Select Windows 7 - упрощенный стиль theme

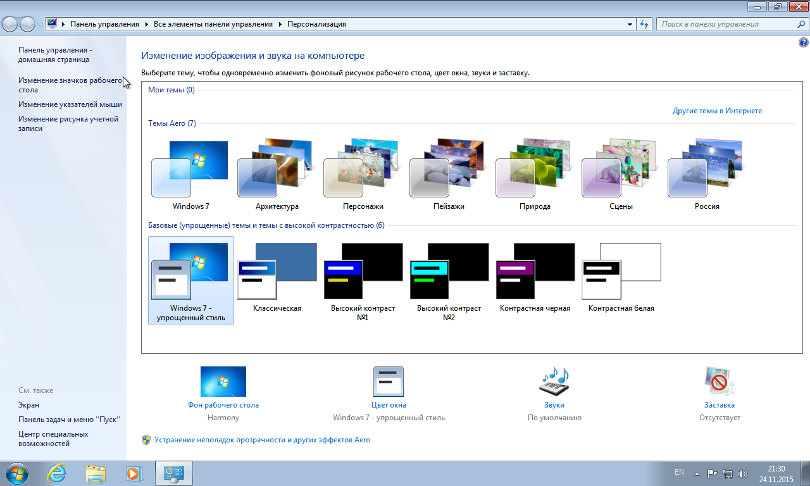[x=191, y=280]
